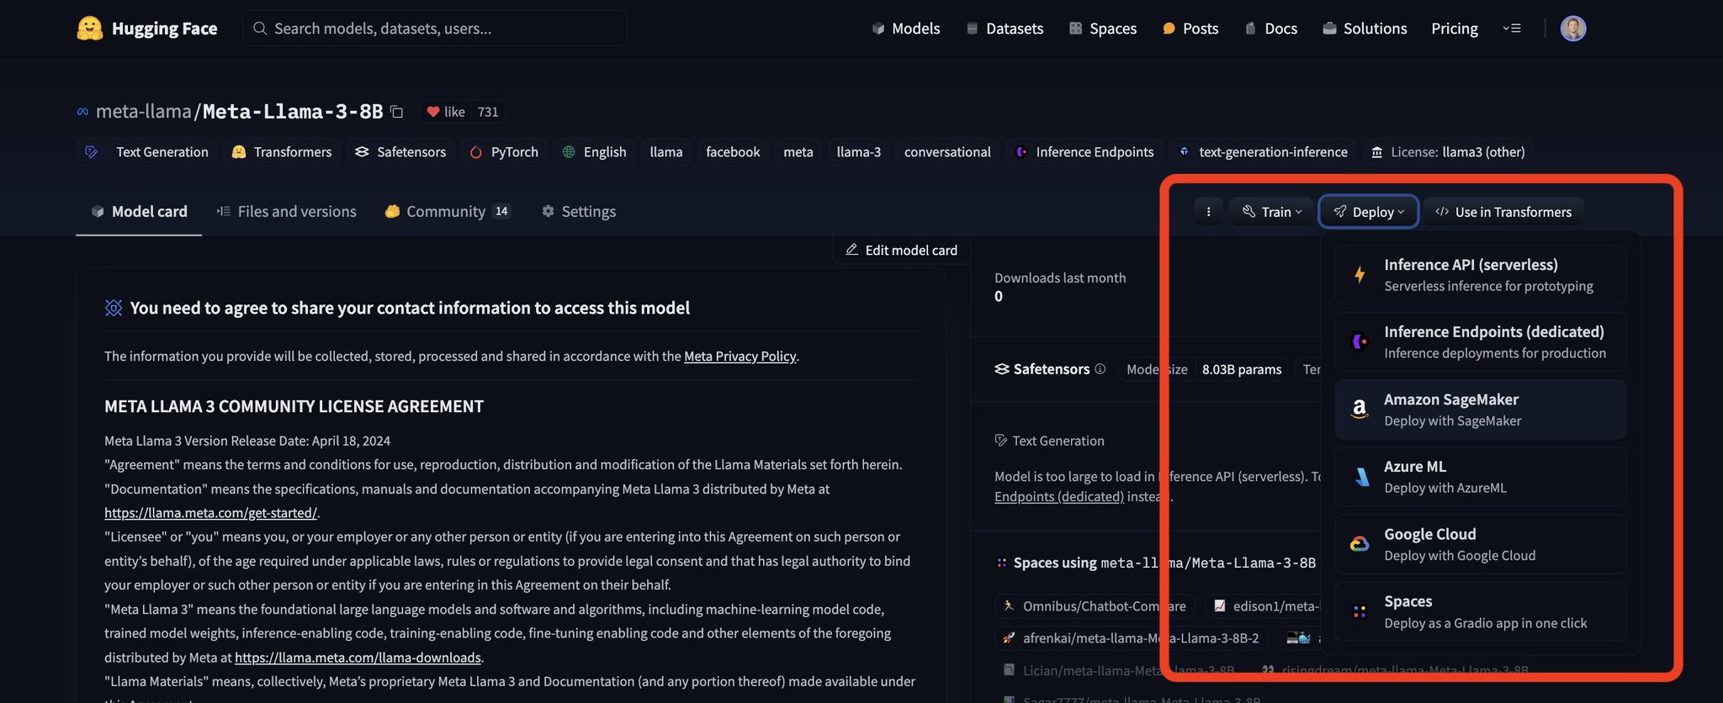This screenshot has height=703, width=1723.
Task: Click the Inference Endpoints dedicated menu icon
Action: (x=1360, y=341)
